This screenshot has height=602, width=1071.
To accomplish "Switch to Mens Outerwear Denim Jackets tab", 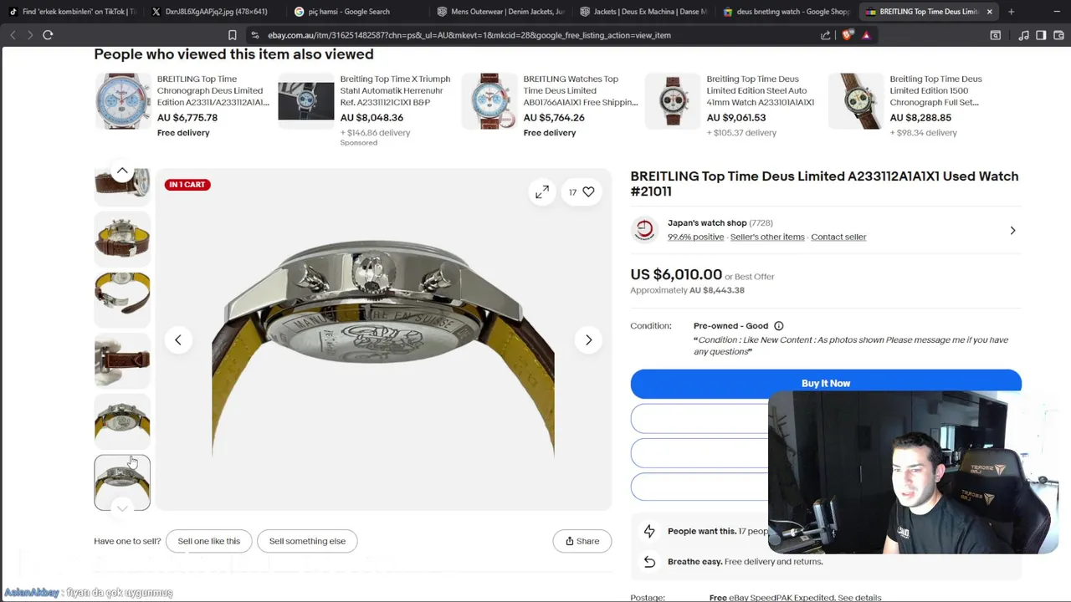I will click(500, 12).
